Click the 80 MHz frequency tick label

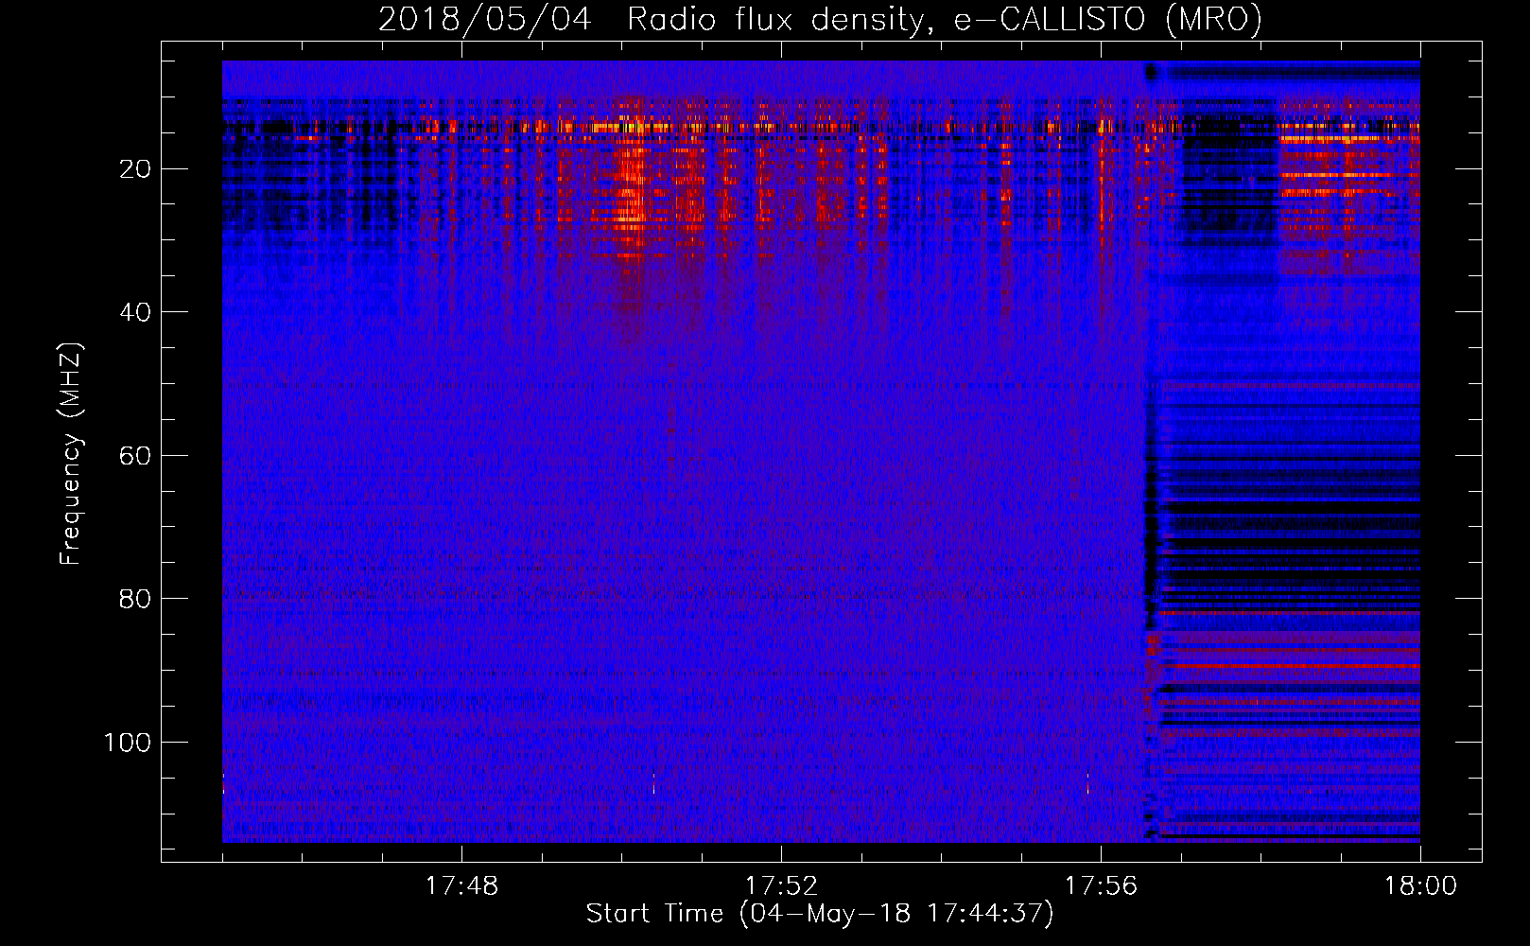(x=135, y=599)
